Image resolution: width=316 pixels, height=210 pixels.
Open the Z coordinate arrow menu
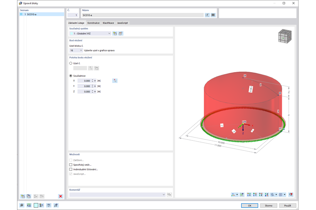(95, 92)
